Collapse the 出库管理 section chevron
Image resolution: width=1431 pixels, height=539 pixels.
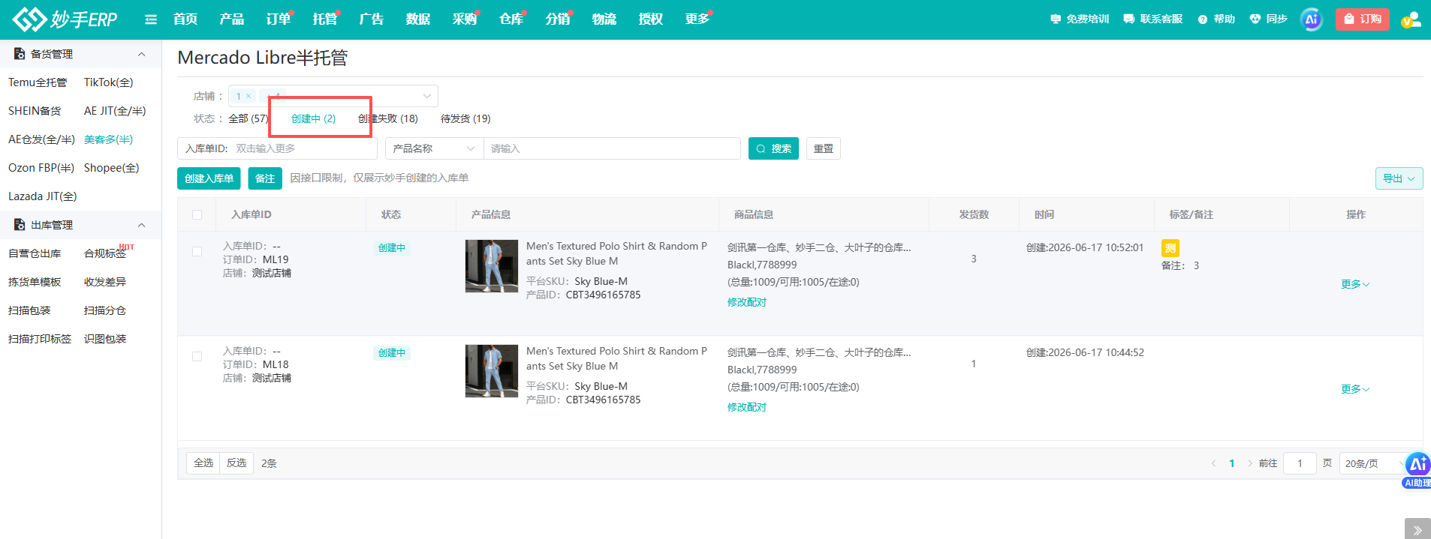[141, 225]
